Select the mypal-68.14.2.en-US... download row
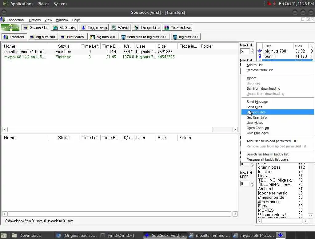Image resolution: width=315 pixels, height=239 pixels. pyautogui.click(x=120, y=57)
